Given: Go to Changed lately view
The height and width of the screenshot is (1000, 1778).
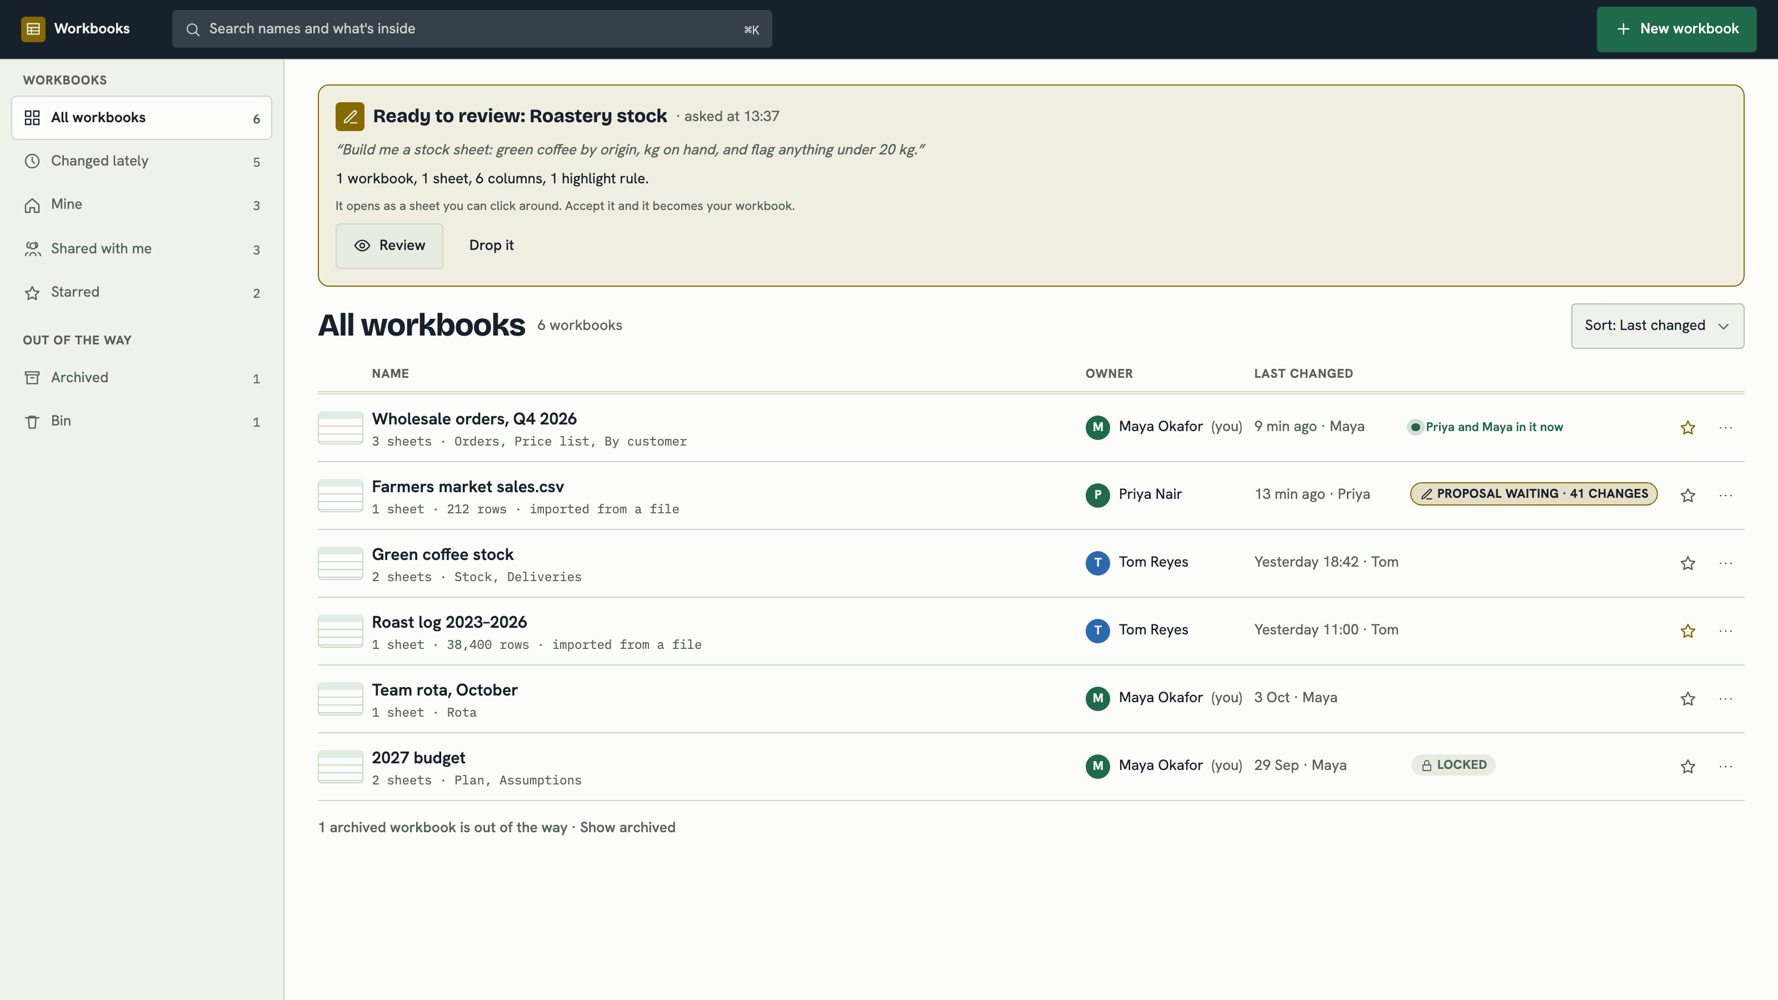Looking at the screenshot, I should (x=142, y=161).
